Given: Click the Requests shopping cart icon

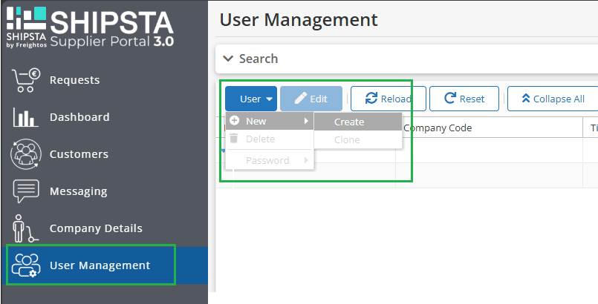Looking at the screenshot, I should [x=25, y=80].
